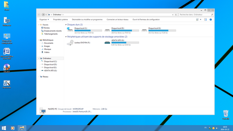Collapse the Favoris tree section
Viewport: 233px width, 131px height.
[39, 25]
